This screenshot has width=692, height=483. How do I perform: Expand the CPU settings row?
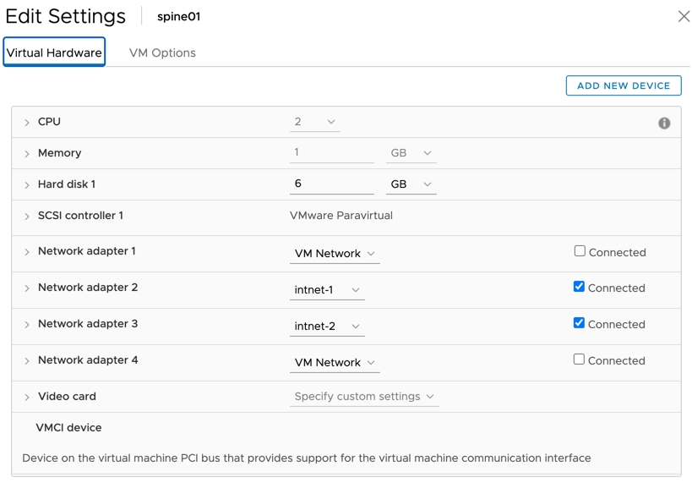[27, 123]
